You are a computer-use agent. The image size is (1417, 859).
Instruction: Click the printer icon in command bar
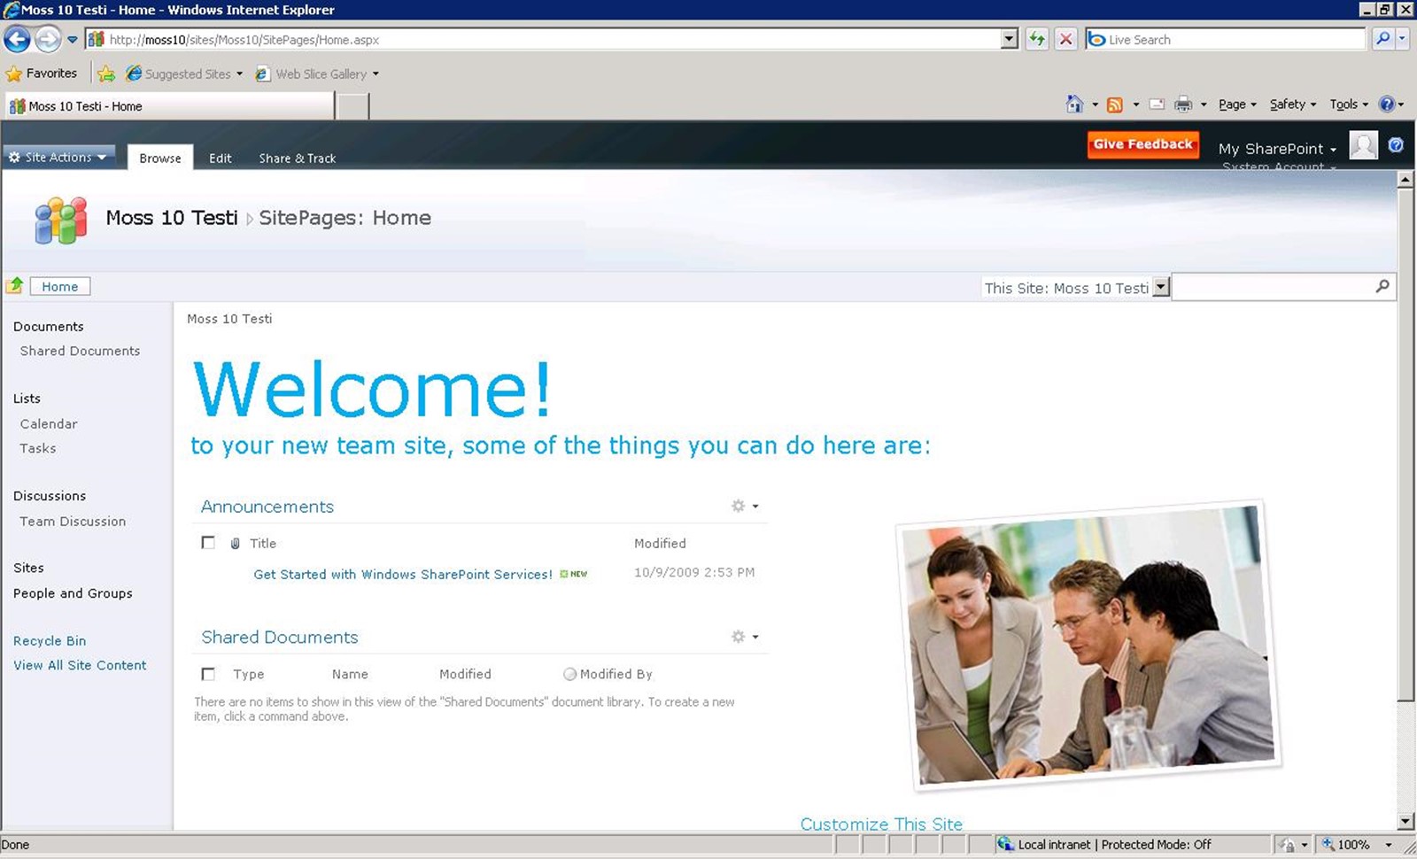point(1182,104)
